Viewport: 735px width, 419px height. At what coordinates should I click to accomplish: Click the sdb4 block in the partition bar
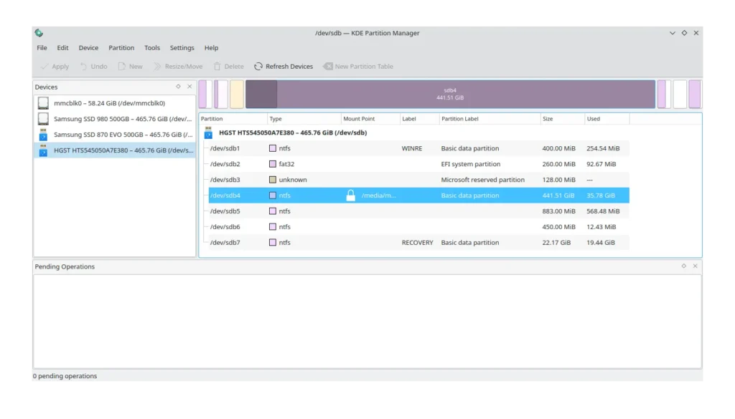[450, 94]
